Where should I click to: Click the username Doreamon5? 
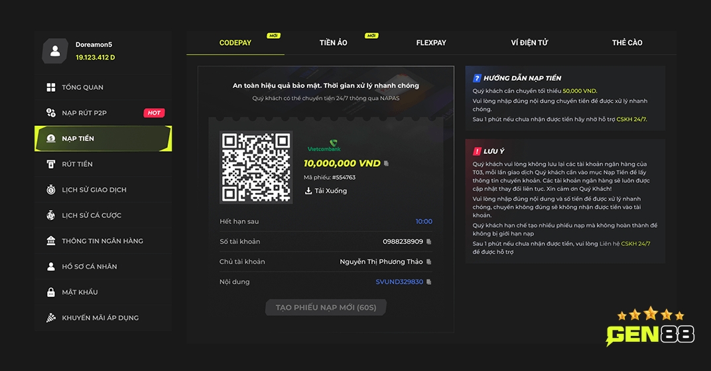94,44
